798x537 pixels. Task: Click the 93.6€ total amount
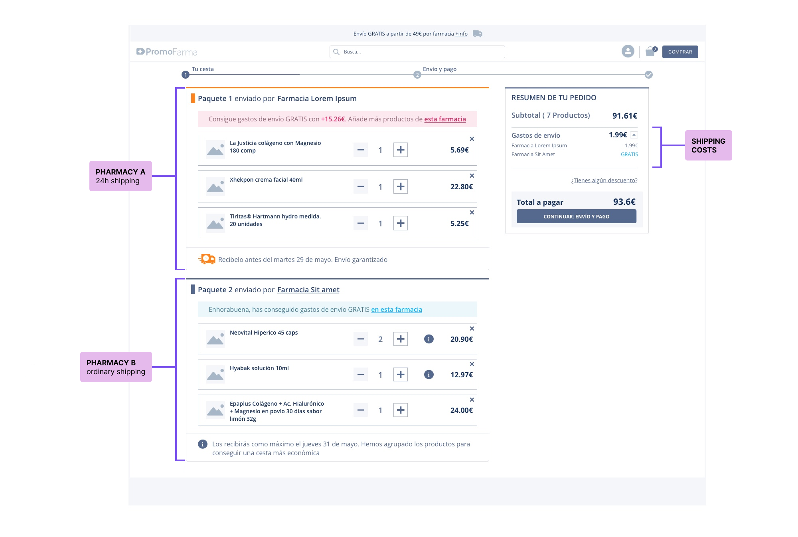click(x=624, y=202)
